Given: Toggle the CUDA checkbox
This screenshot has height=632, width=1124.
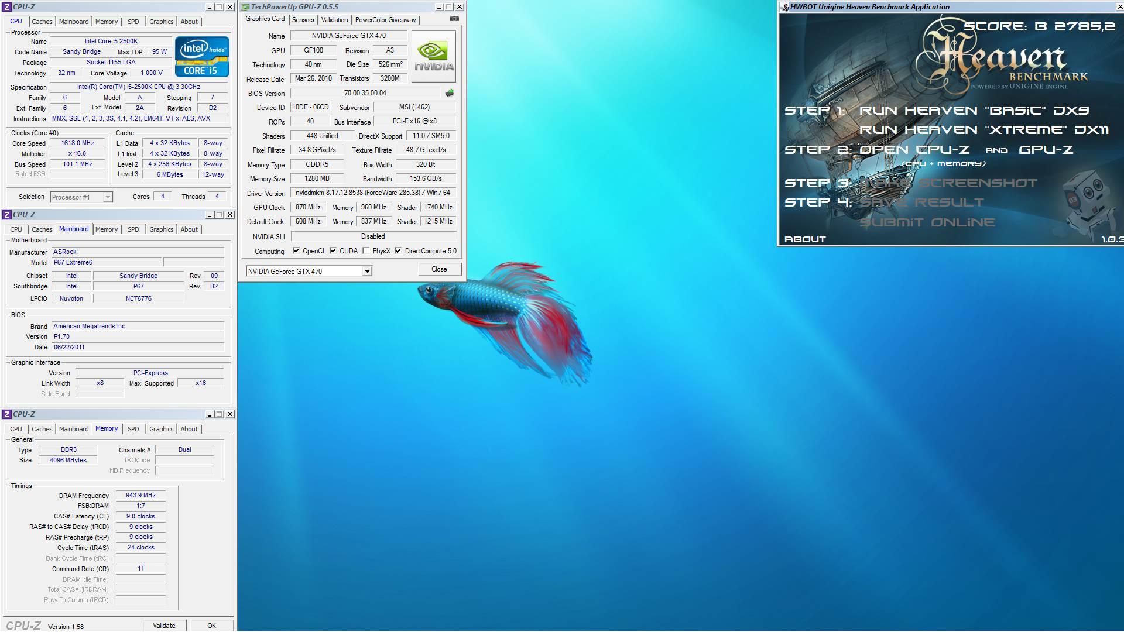Looking at the screenshot, I should [333, 251].
